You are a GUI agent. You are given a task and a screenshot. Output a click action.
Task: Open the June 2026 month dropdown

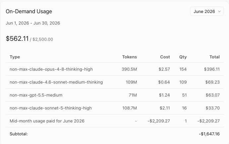[x=207, y=11]
